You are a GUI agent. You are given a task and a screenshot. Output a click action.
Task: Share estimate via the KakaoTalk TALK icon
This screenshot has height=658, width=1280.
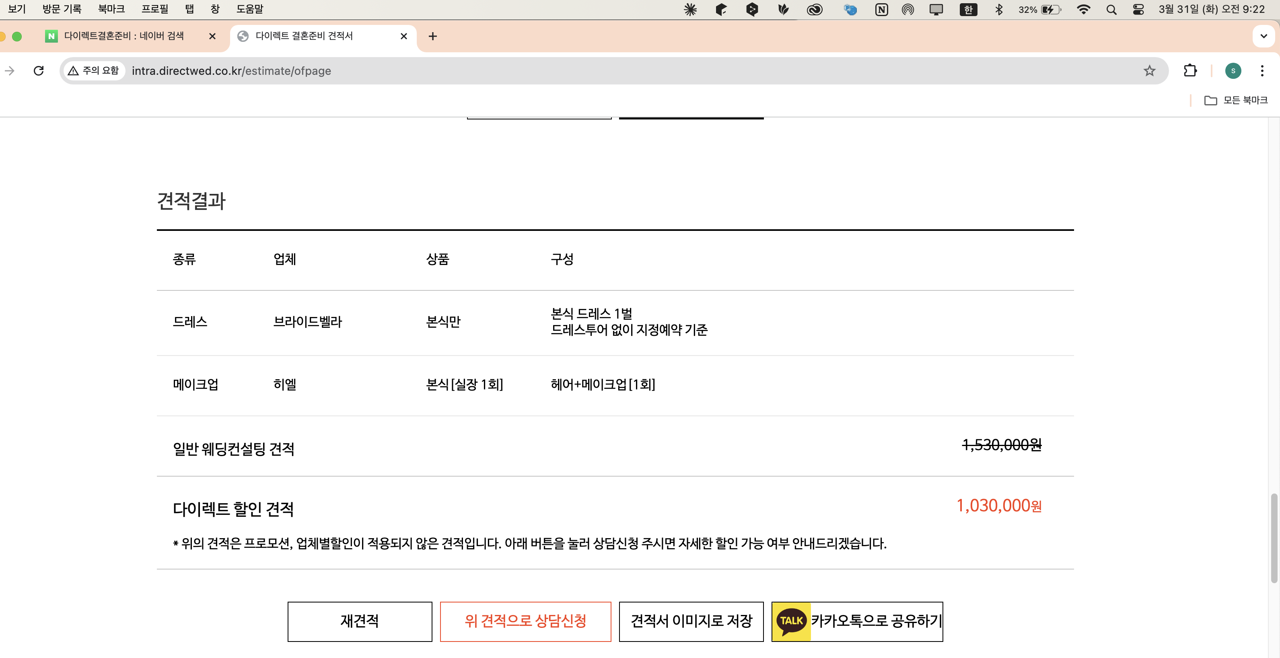(791, 621)
